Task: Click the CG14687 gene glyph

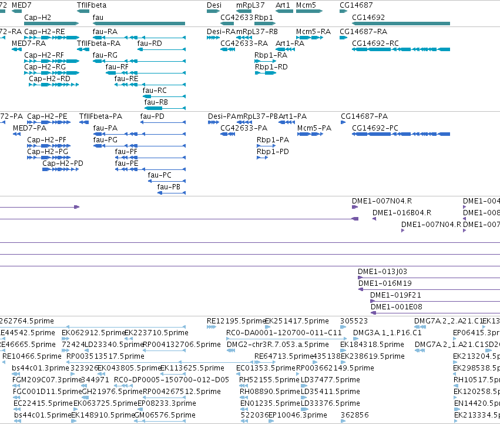Action: [344, 11]
